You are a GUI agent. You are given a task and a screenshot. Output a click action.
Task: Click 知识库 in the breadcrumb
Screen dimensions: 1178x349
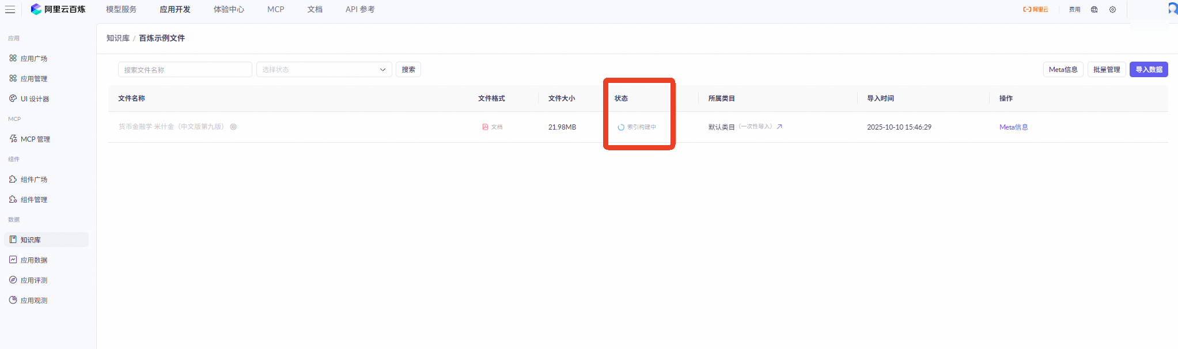[x=118, y=38]
